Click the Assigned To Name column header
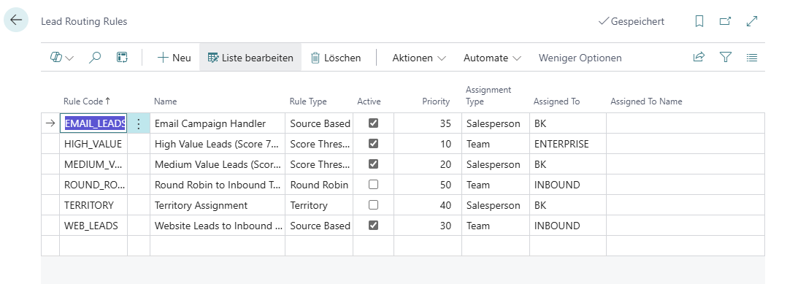 (646, 101)
